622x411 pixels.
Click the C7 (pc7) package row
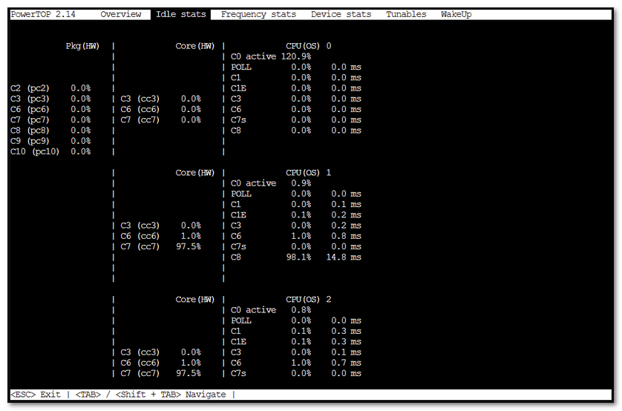point(50,119)
